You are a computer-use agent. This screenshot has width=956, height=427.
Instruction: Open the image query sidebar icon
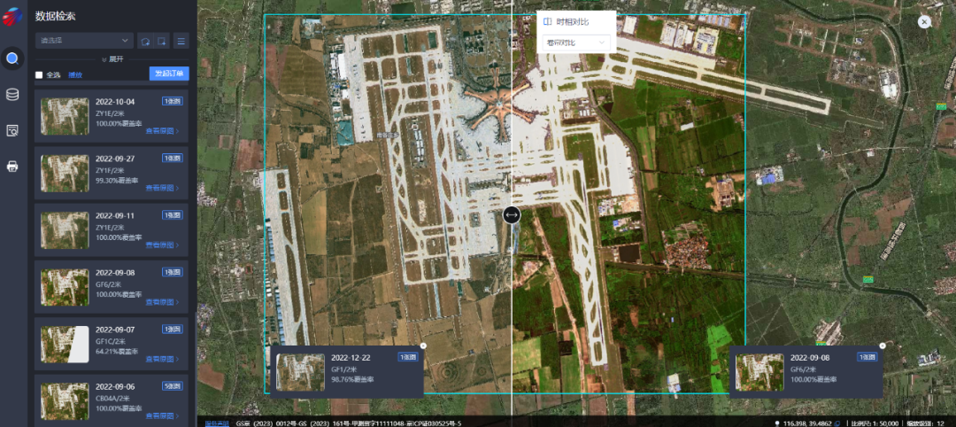(x=12, y=130)
